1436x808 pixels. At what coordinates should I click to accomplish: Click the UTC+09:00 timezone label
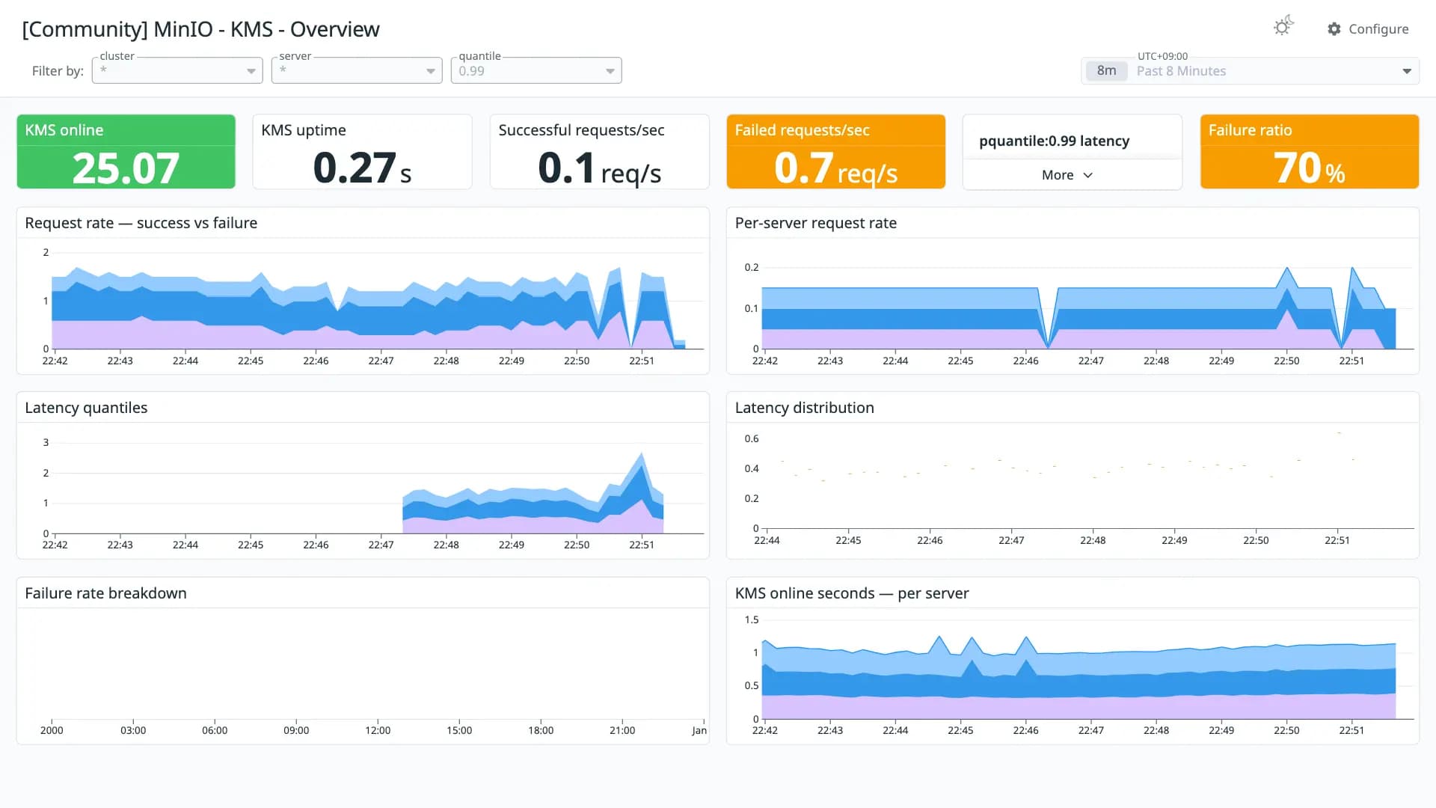[x=1162, y=56]
